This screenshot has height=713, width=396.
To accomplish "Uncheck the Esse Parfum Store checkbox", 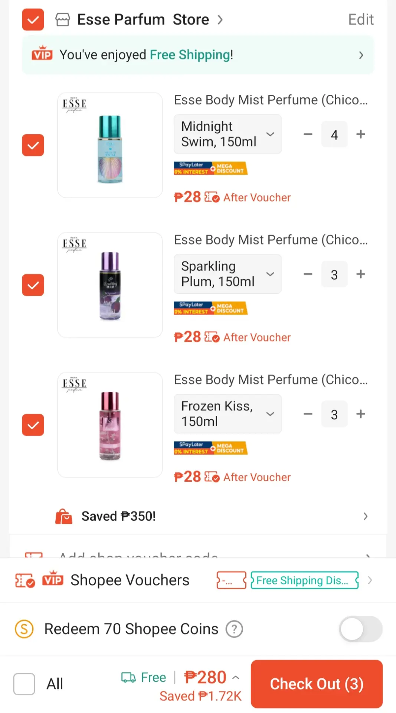I will pos(33,20).
